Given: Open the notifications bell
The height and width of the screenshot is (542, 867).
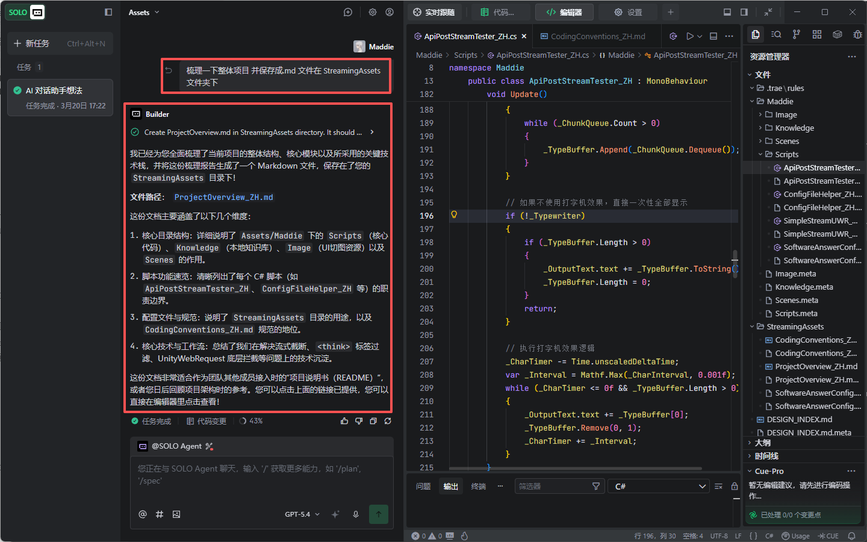Looking at the screenshot, I should [852, 536].
